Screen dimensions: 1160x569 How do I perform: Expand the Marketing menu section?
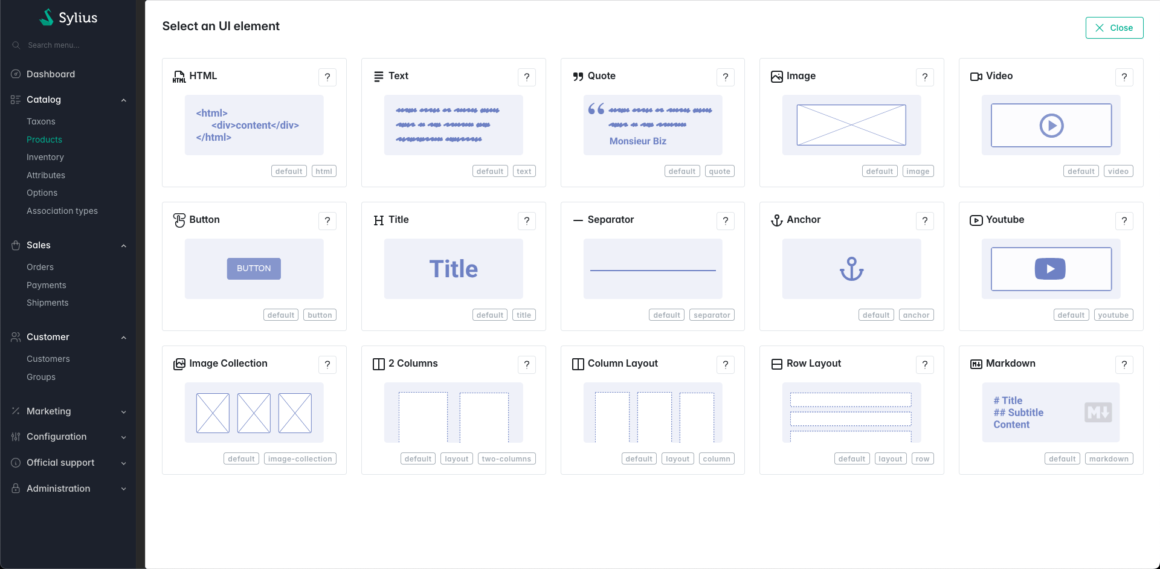tap(123, 411)
